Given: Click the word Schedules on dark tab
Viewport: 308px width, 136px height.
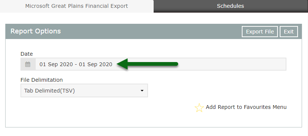Looking at the screenshot, I should click(231, 6).
